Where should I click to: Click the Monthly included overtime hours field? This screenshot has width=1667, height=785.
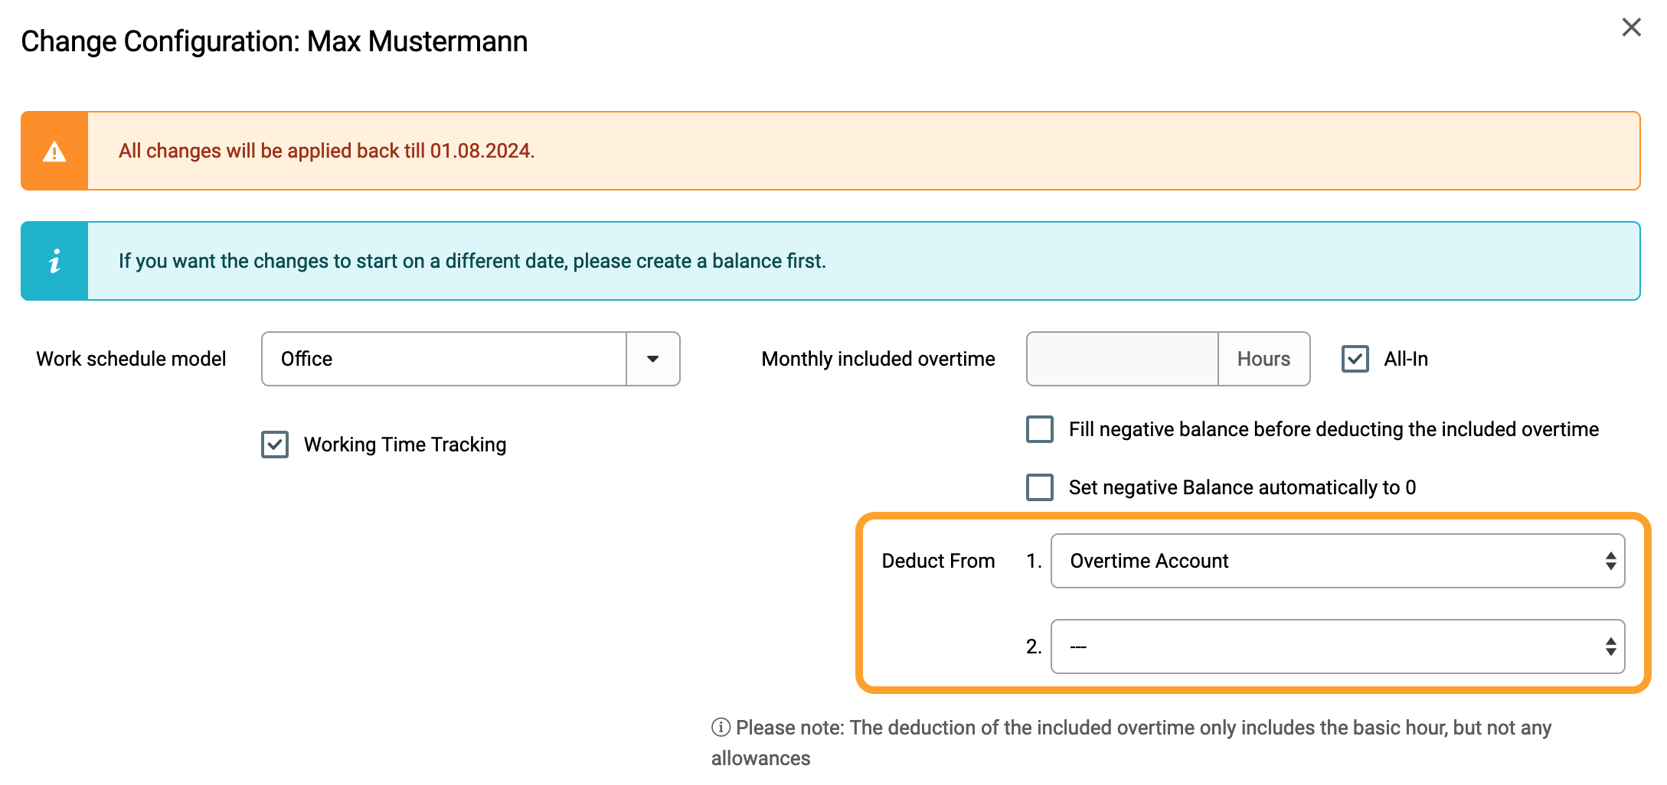click(x=1123, y=359)
